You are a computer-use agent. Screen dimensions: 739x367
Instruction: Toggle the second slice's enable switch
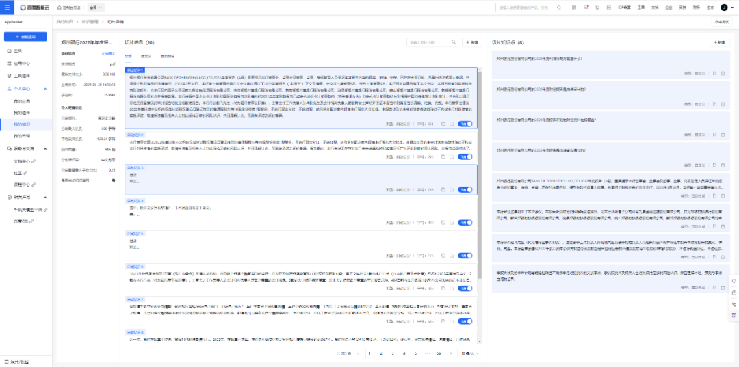(x=465, y=157)
